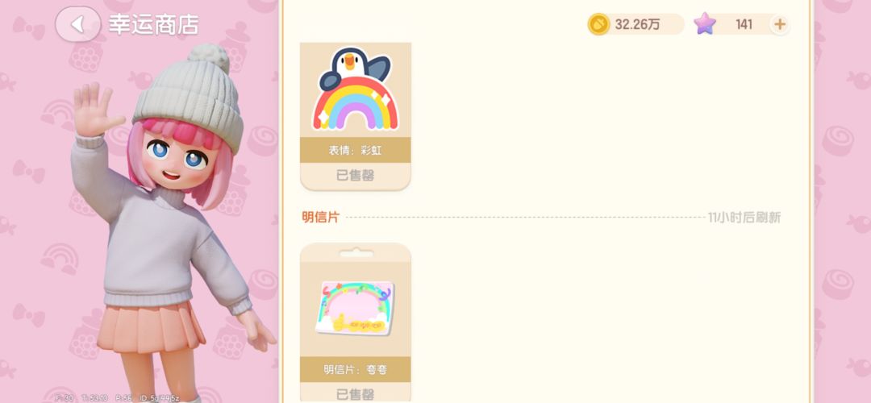This screenshot has height=403, width=871.
Task: Click the 已售罄 button under postcard
Action: click(356, 393)
